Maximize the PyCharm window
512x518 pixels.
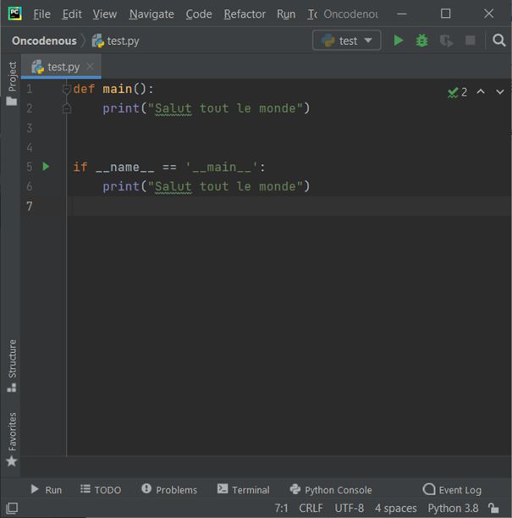click(445, 14)
